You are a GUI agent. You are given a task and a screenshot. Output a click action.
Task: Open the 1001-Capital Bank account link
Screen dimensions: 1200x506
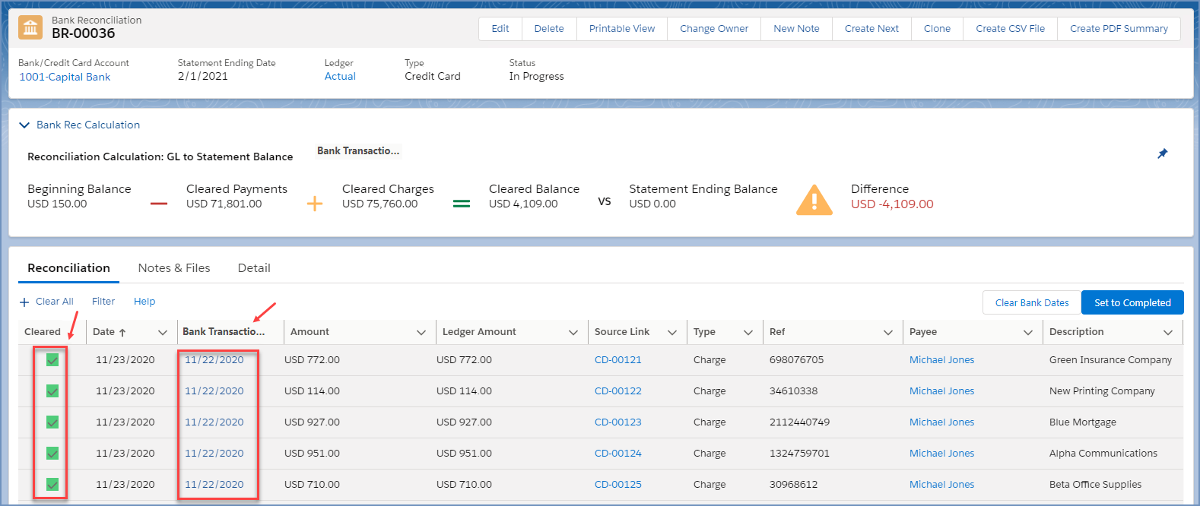point(65,77)
